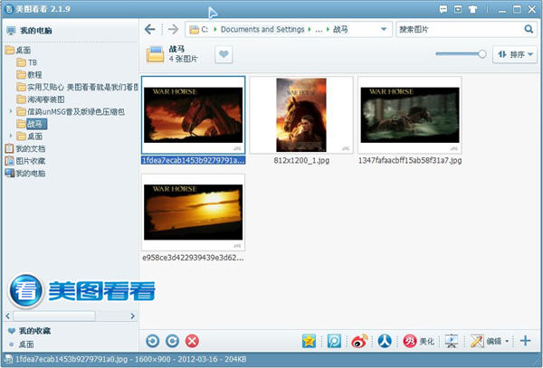543x368 pixels.
Task: Click the search magnifier icon
Action: (529, 29)
